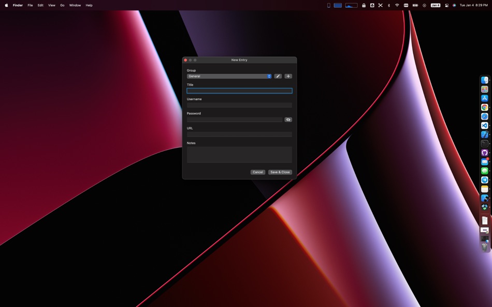Viewport: 492px width, 307px height.
Task: Open Launchpad from the dock
Action: pyautogui.click(x=484, y=89)
